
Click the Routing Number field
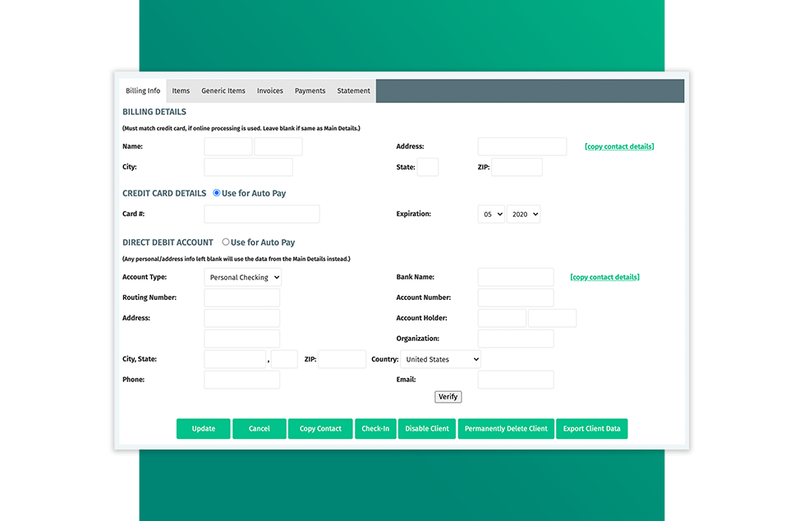tap(241, 297)
